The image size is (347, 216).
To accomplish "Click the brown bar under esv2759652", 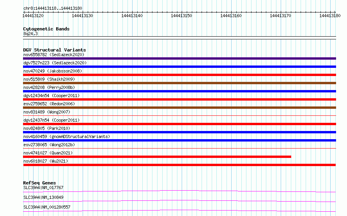I will [179, 108].
